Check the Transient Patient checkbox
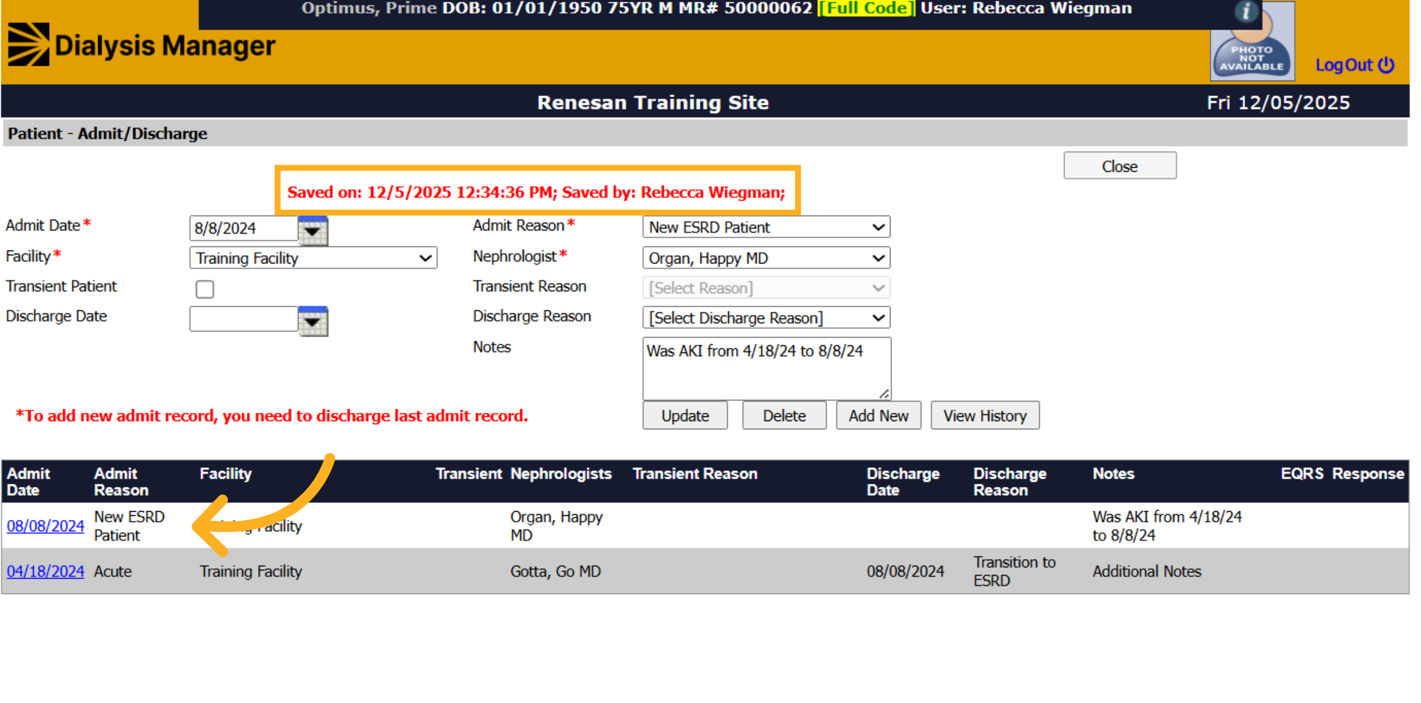 pos(205,289)
